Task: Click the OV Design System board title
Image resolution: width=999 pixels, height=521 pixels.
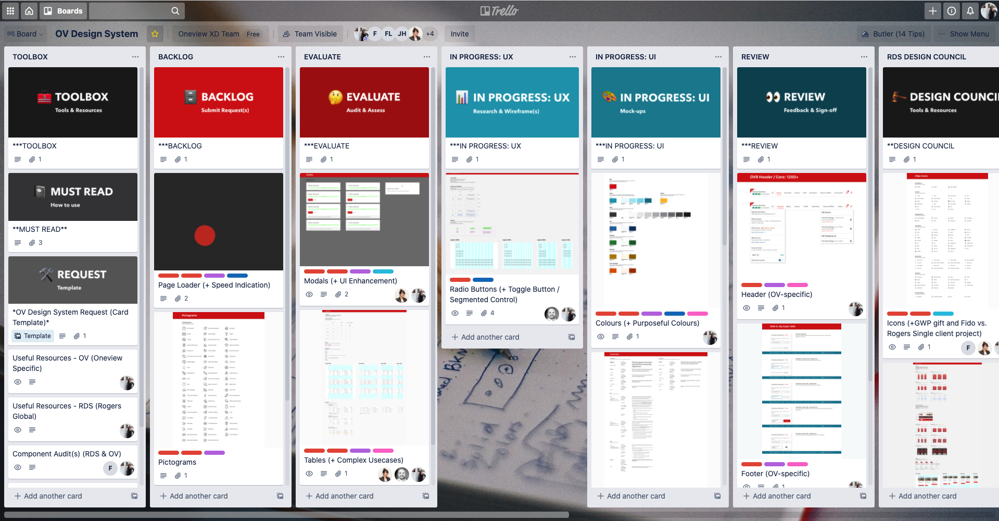Action: point(97,34)
